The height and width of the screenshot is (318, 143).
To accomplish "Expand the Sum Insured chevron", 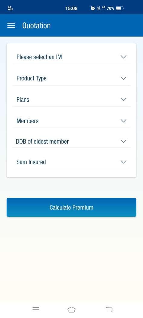I will pyautogui.click(x=124, y=162).
